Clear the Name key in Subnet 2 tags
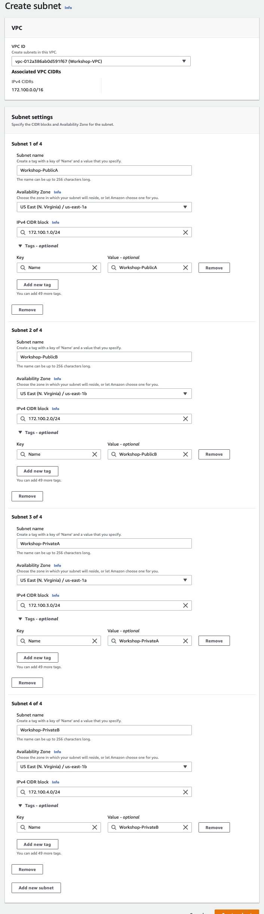The image size is (264, 914). pyautogui.click(x=95, y=454)
